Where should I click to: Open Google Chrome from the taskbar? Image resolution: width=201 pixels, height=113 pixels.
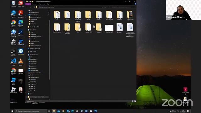coord(63,111)
